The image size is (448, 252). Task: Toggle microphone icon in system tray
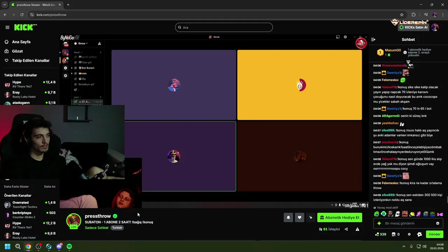[x=411, y=246]
